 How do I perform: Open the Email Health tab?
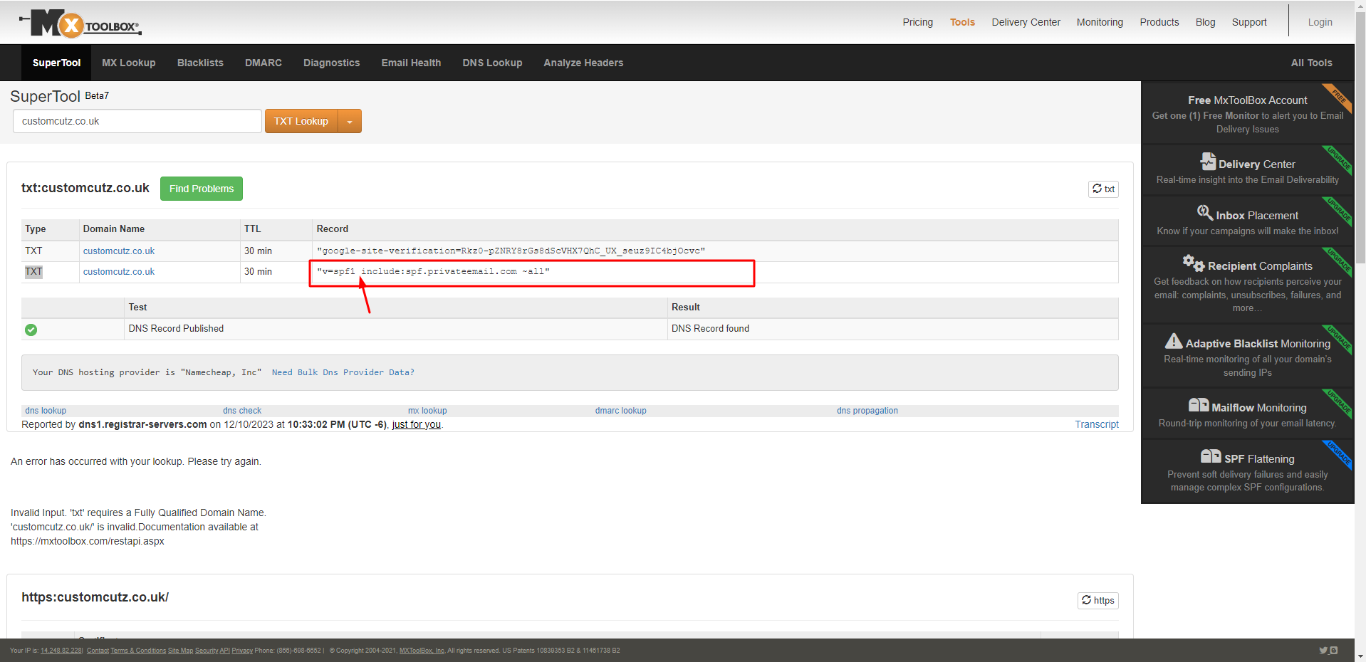pos(411,63)
